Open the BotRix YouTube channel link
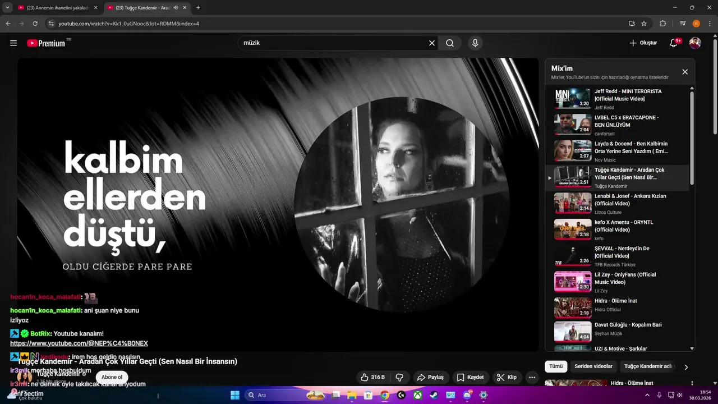 click(79, 343)
